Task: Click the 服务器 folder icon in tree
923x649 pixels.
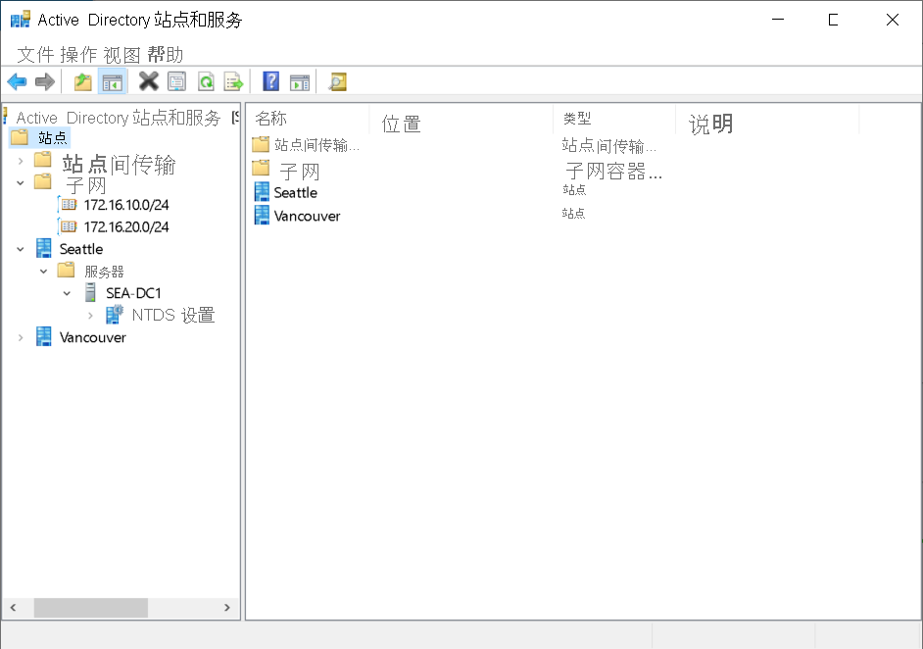Action: [66, 271]
